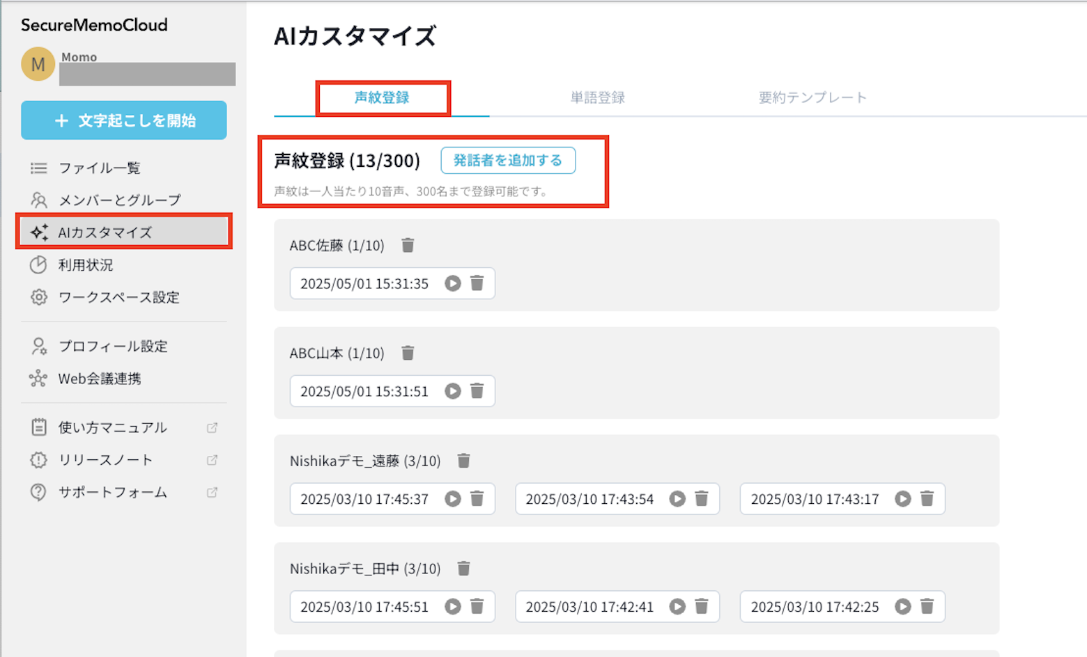This screenshot has width=1087, height=657.
Task: Open the 使い方マニュアル external link
Action: [112, 427]
